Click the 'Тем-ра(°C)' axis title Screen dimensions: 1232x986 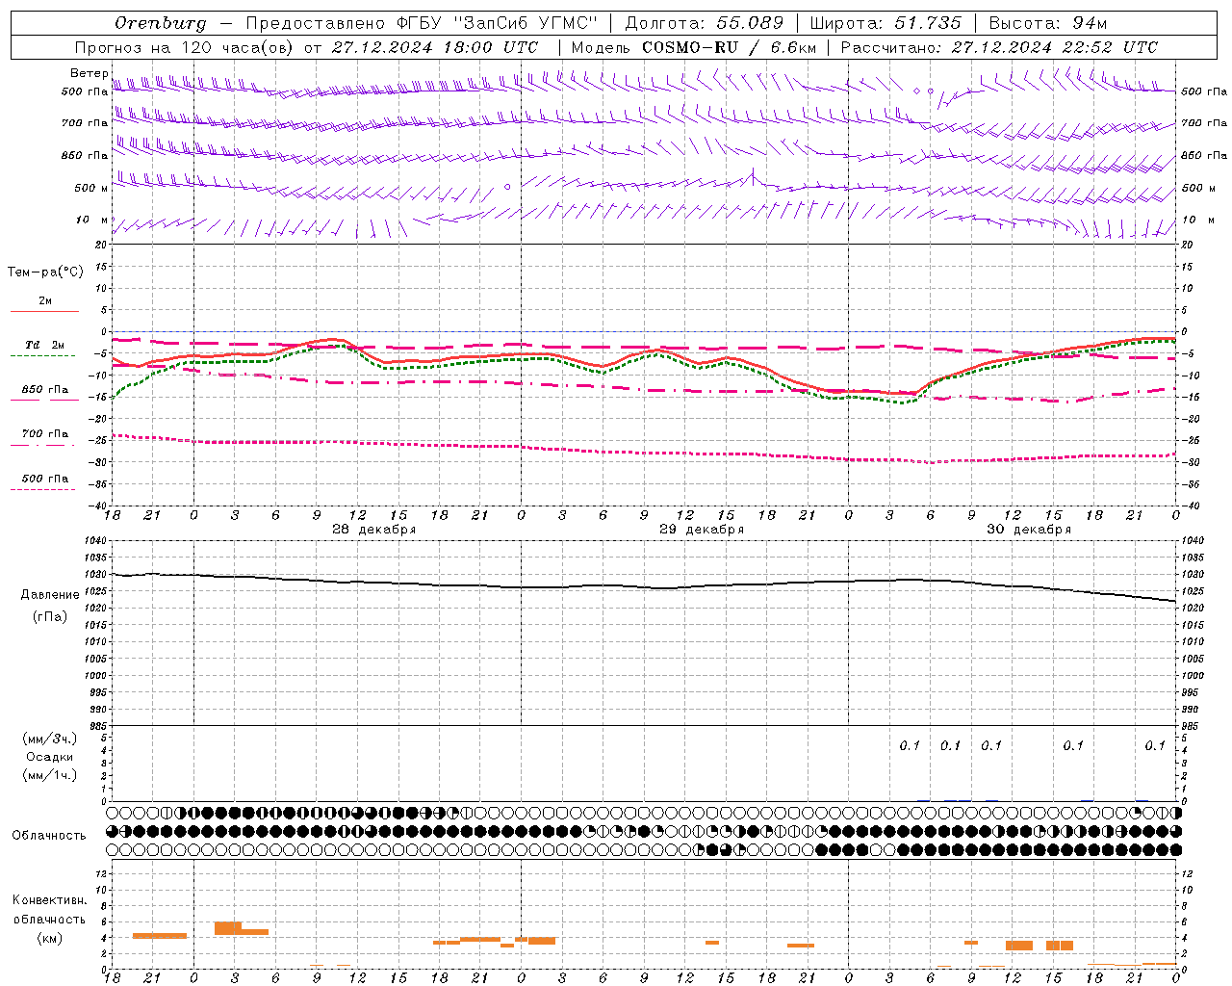tap(45, 272)
